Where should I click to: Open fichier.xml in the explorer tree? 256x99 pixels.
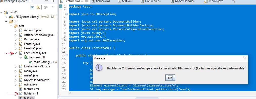tap(31, 93)
